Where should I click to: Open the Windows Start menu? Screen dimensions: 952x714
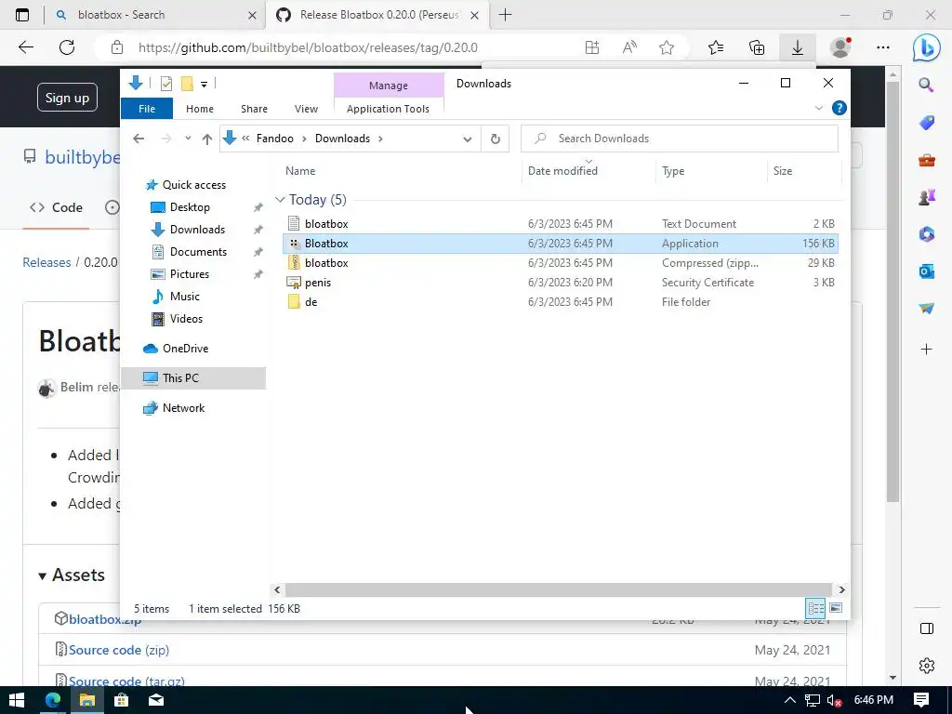17,700
